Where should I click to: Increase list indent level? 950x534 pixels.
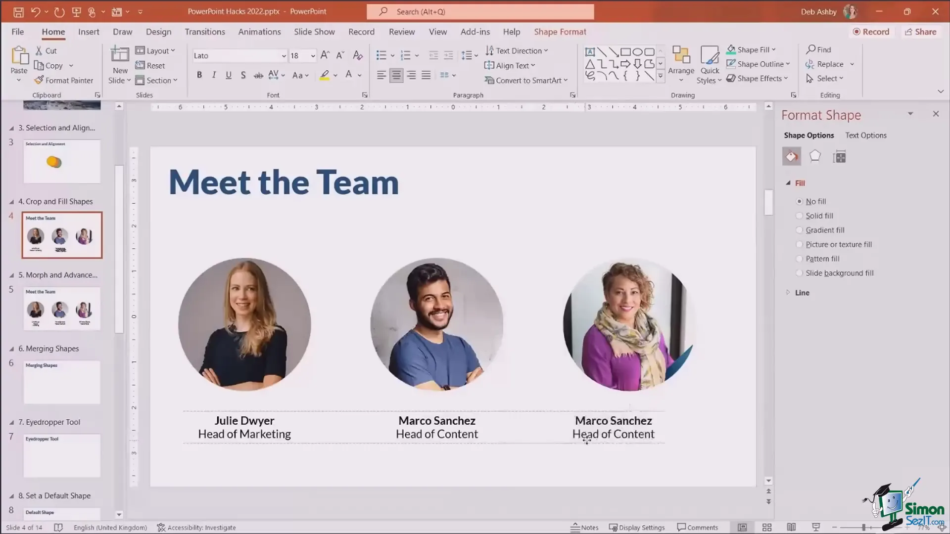tap(448, 55)
